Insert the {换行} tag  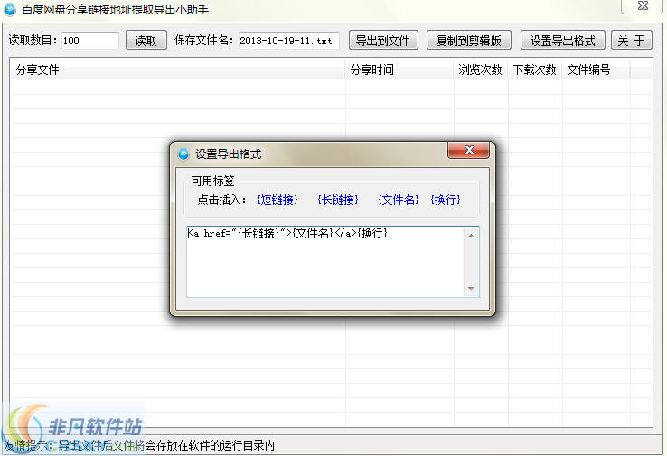coord(446,200)
